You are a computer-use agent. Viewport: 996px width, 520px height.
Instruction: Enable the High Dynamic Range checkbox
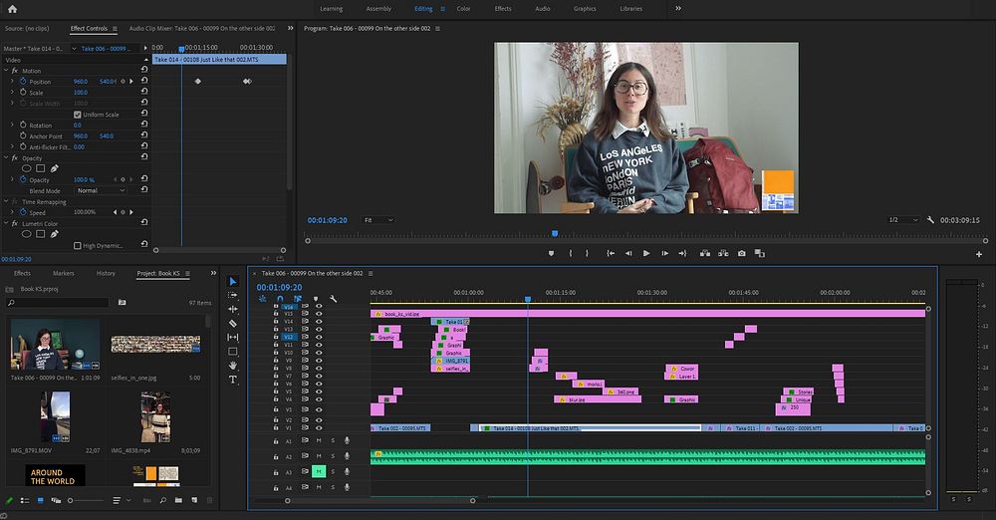78,245
